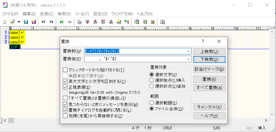Click the greyed jump forward arrow icon
276x132 pixels.
69,22
